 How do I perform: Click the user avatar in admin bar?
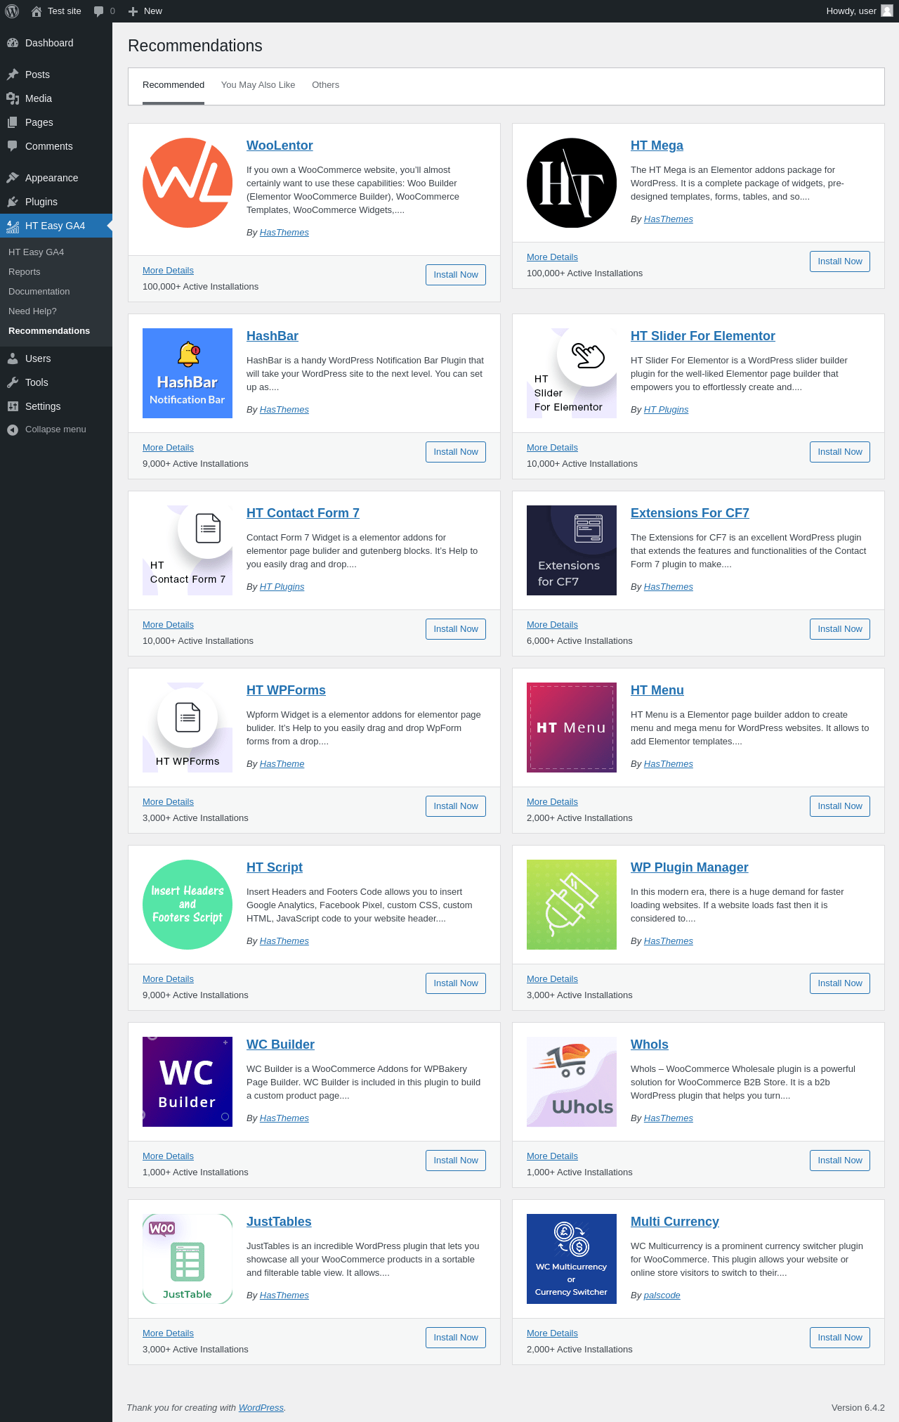coord(886,11)
